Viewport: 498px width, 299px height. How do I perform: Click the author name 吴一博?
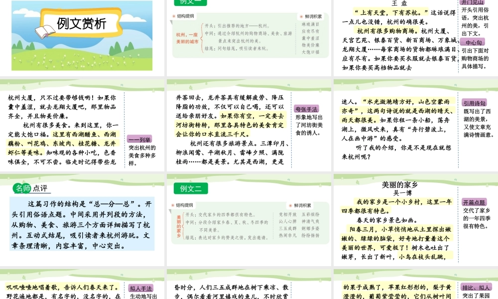402,193
